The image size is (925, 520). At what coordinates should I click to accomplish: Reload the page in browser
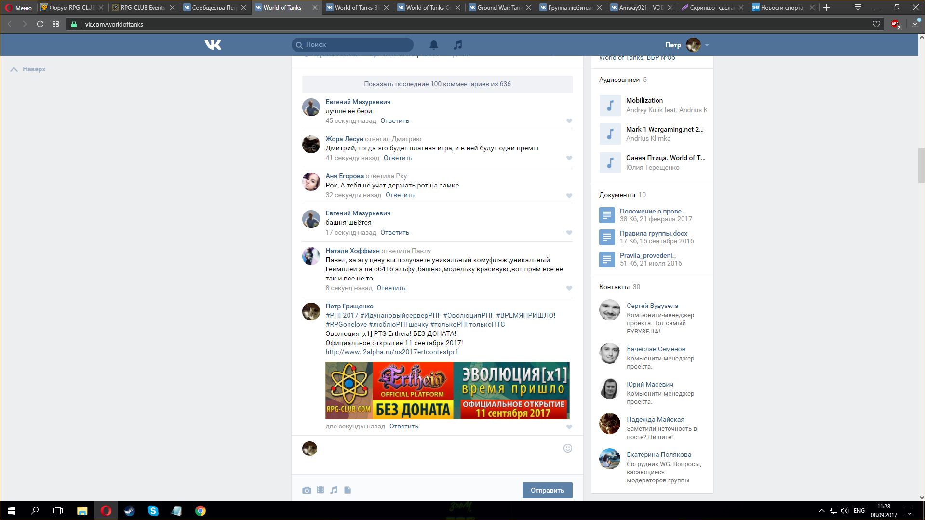tap(40, 24)
